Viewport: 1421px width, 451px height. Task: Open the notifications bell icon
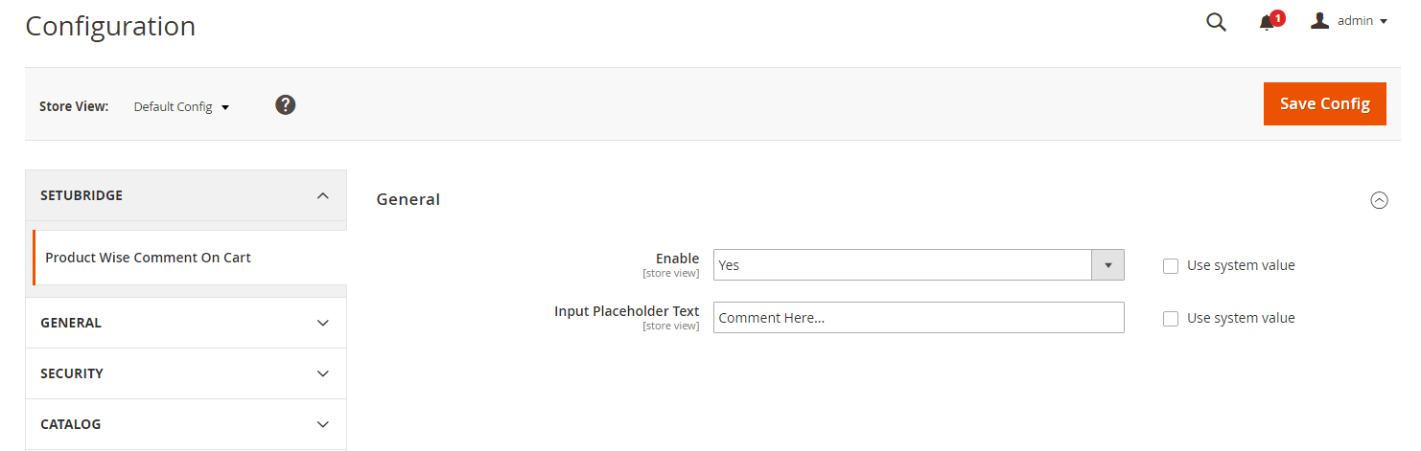coord(1267,23)
